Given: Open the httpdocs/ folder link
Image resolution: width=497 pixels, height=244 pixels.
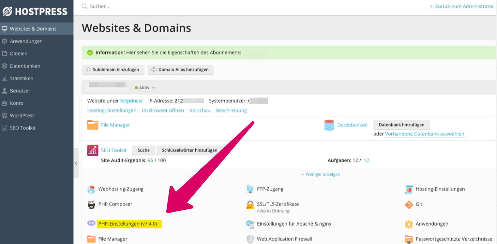Looking at the screenshot, I should 131,100.
